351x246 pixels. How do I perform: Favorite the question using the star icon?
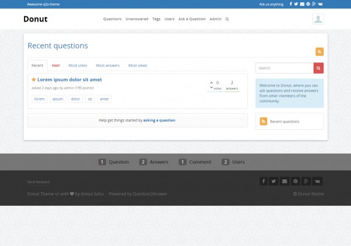point(34,79)
